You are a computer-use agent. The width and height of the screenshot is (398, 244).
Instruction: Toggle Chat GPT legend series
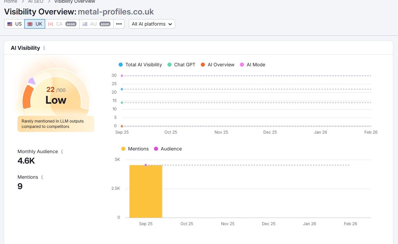(x=181, y=65)
